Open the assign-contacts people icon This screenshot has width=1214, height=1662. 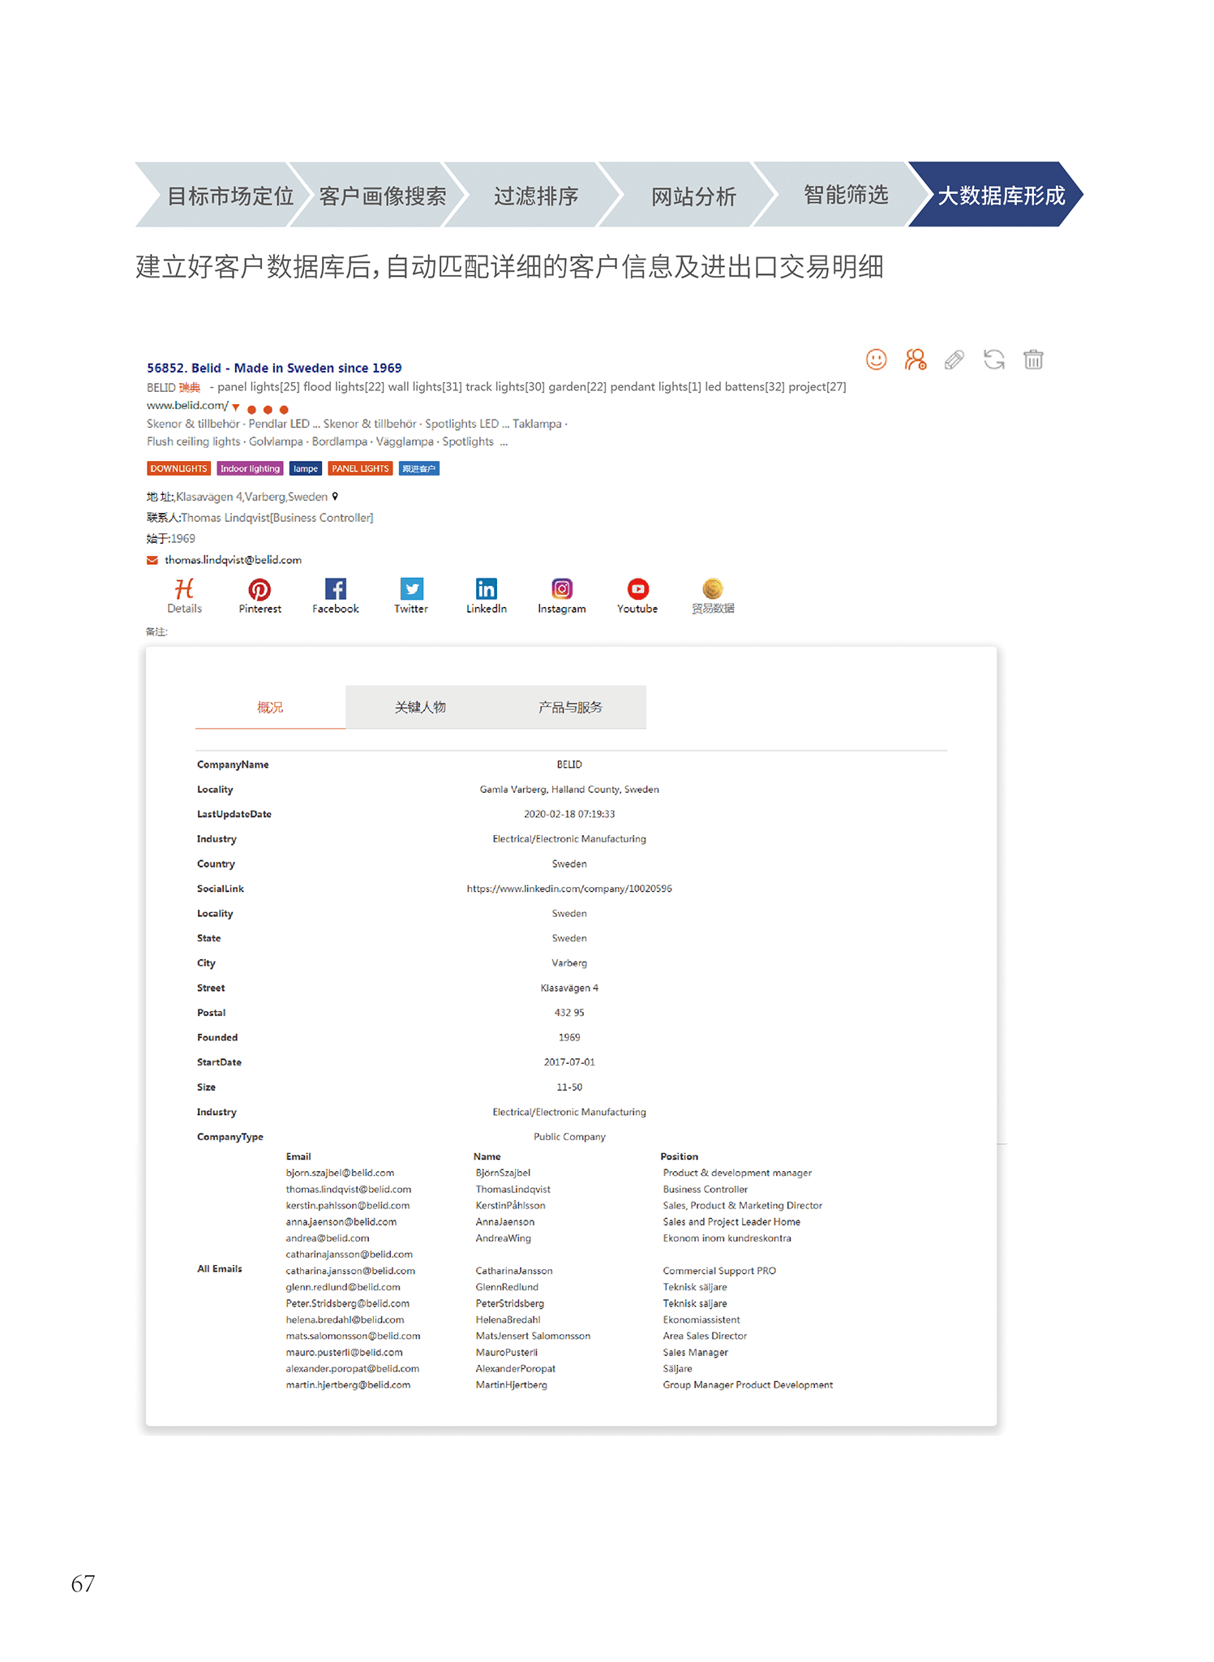pos(916,360)
